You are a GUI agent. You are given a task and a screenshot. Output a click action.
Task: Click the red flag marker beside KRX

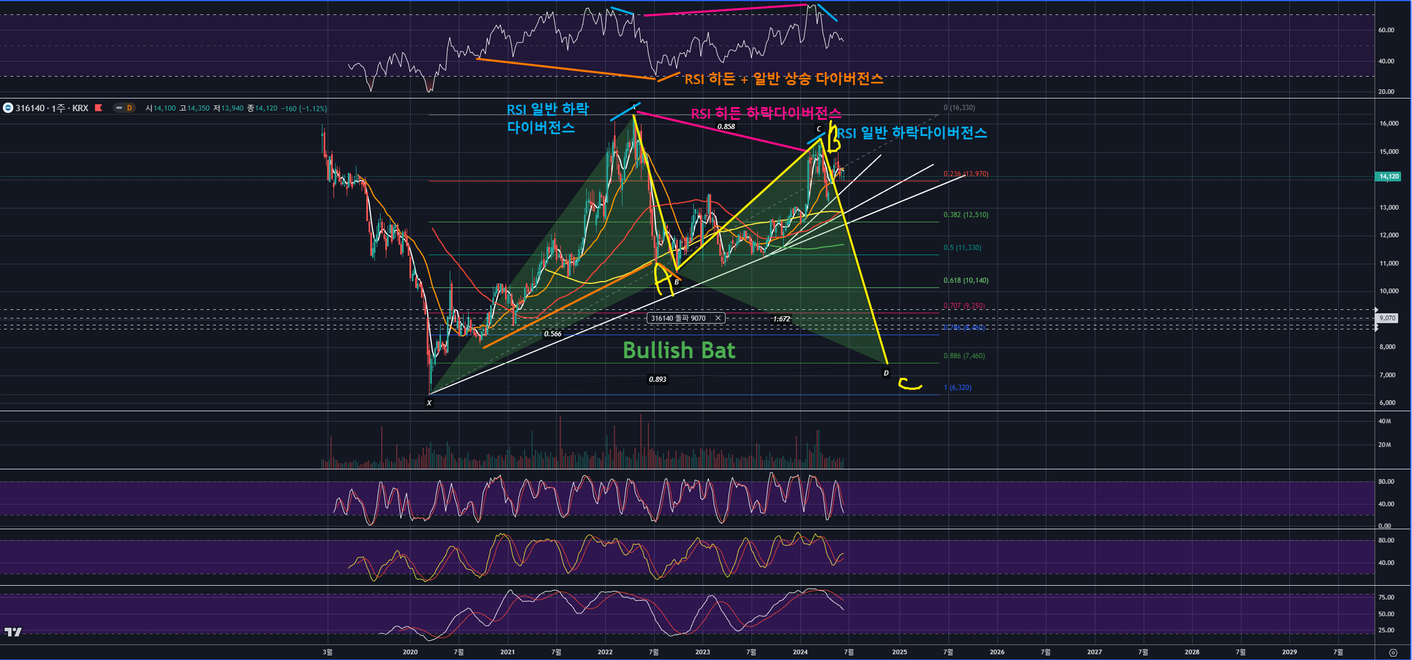[98, 108]
